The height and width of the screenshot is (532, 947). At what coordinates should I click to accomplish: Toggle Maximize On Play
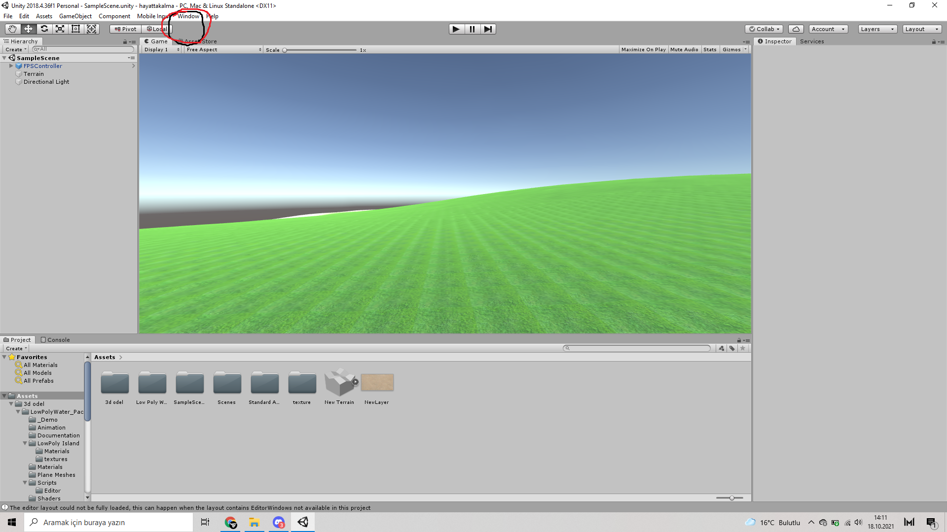click(x=643, y=50)
